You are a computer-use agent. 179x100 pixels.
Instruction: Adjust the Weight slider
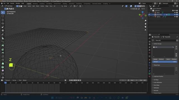coord(165,62)
